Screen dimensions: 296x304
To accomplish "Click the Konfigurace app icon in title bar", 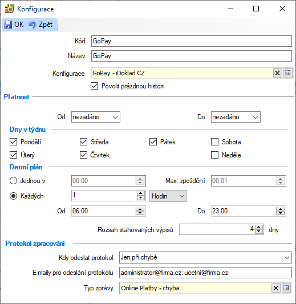I will (x=10, y=9).
